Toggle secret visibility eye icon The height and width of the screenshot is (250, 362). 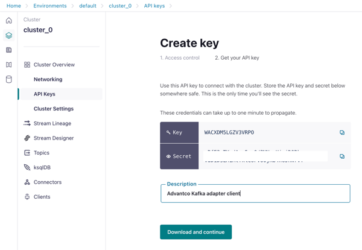coord(168,156)
